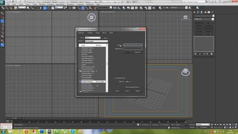238x134 pixels.
Task: Open the Rendering menu
Action: 70,4
